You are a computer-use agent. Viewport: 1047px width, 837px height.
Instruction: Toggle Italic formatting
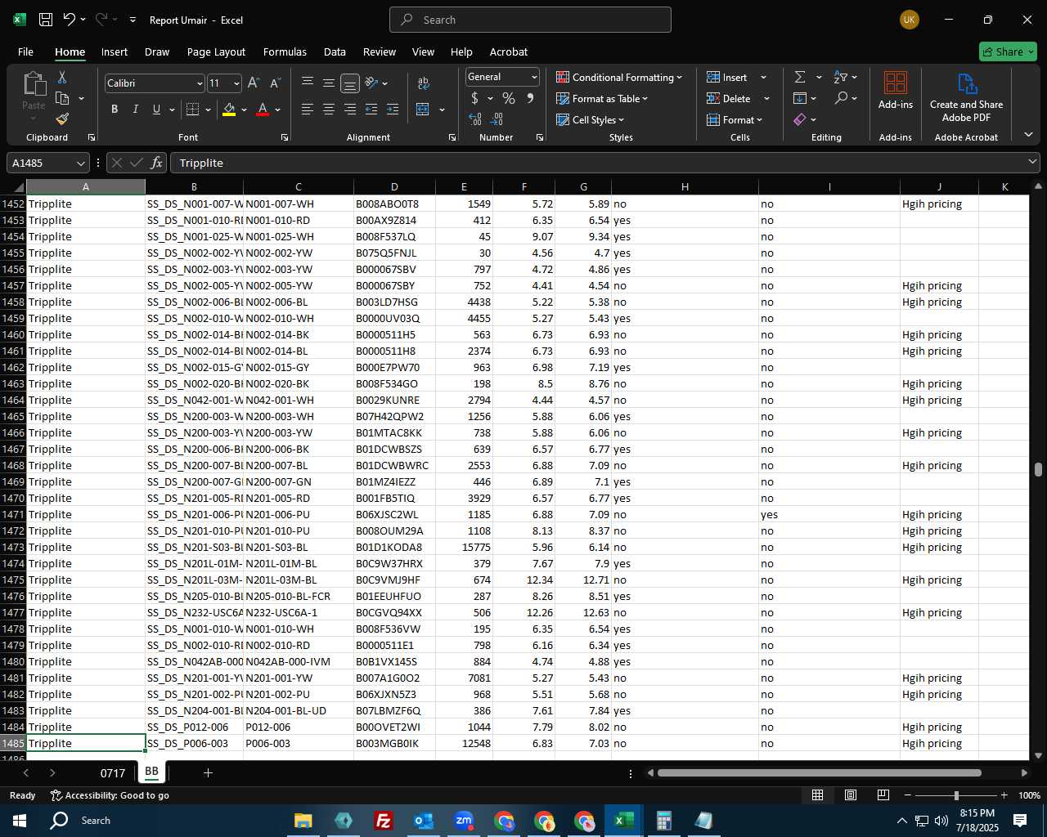point(135,109)
